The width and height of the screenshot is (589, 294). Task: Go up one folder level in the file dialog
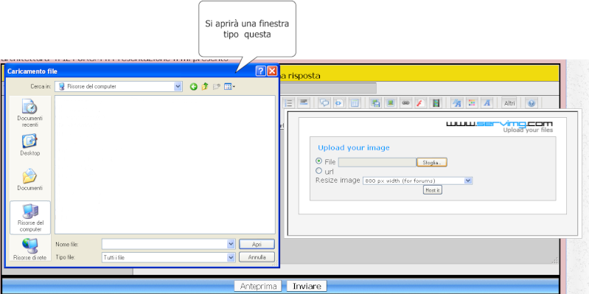pos(205,87)
